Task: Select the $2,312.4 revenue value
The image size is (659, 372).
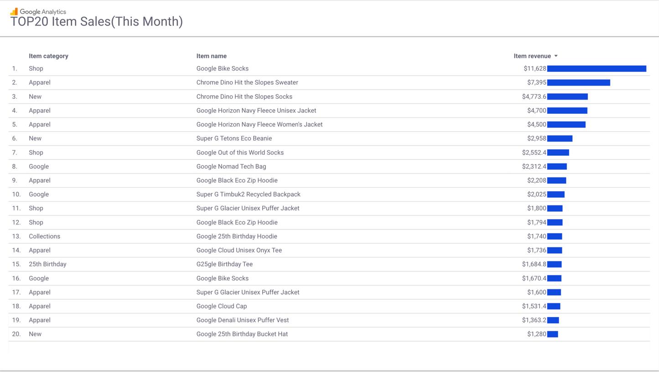Action: [x=534, y=167]
